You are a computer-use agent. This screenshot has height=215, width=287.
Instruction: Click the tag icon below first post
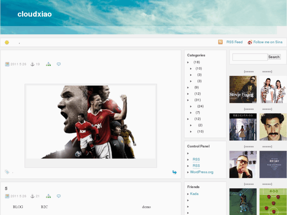(7, 172)
